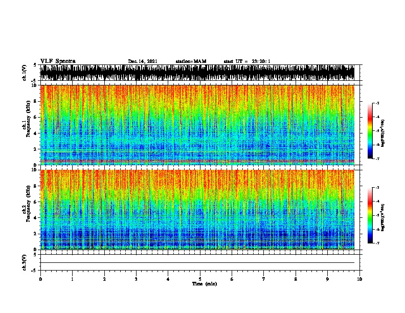405x313 pixels.
Task: Click the 'ch.3(V)' axis label
Action: 25,262
